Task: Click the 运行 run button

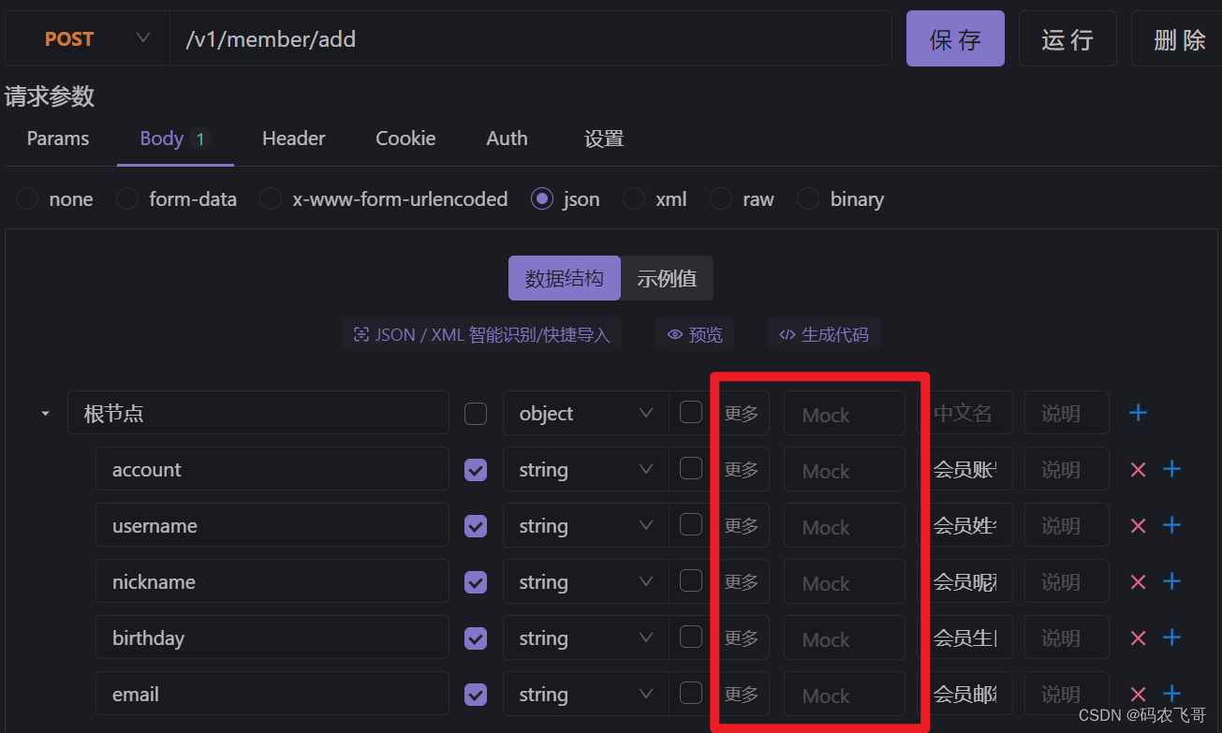Action: tap(1067, 38)
